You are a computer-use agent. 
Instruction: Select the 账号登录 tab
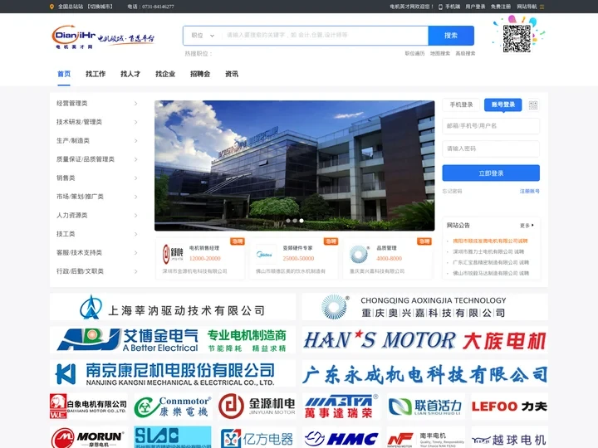tap(503, 105)
